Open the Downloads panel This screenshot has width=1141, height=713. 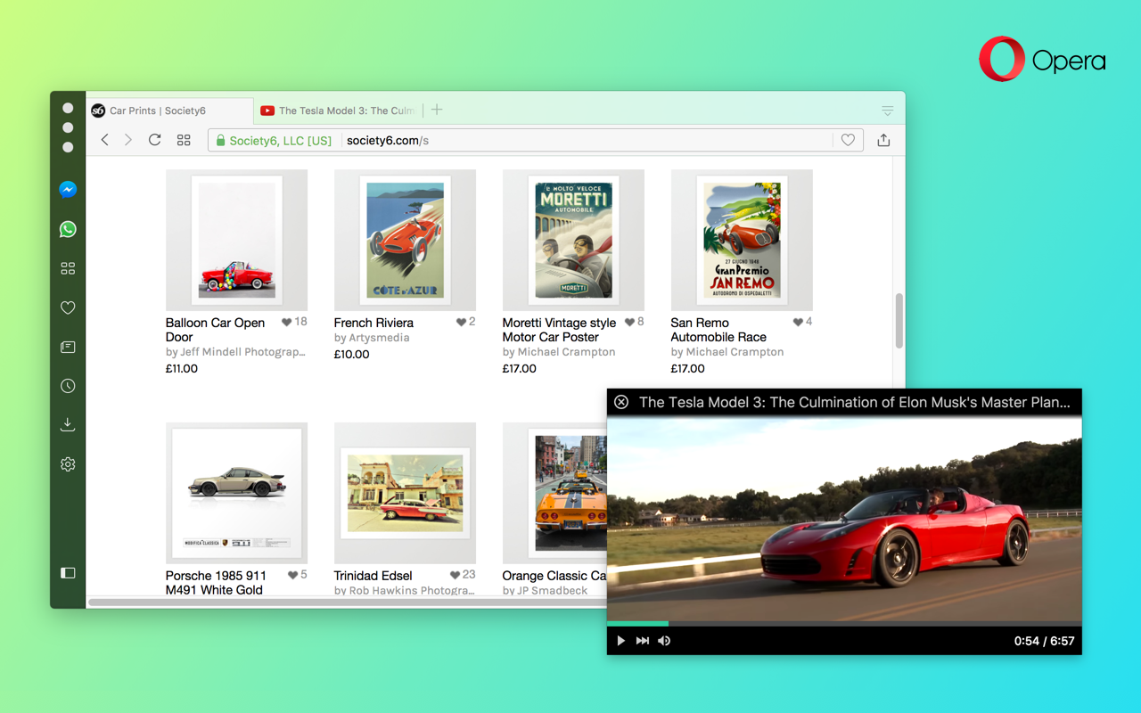pos(68,424)
